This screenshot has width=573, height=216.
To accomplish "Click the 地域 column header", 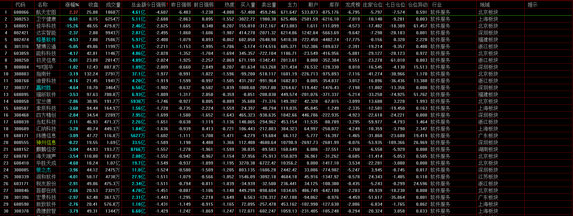I will click(x=485, y=5).
